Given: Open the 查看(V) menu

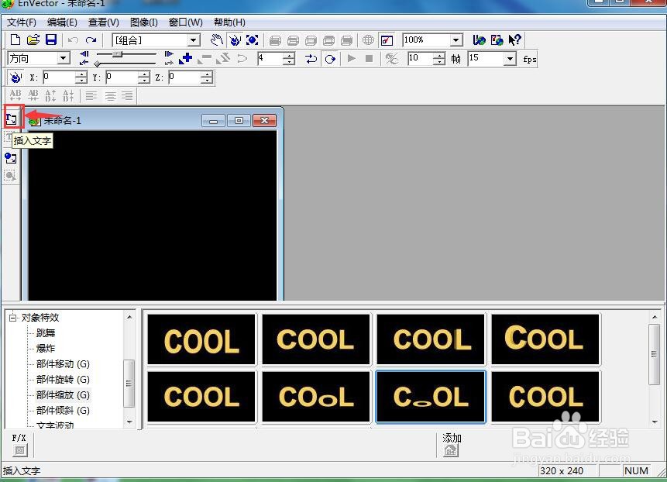Looking at the screenshot, I should [103, 22].
